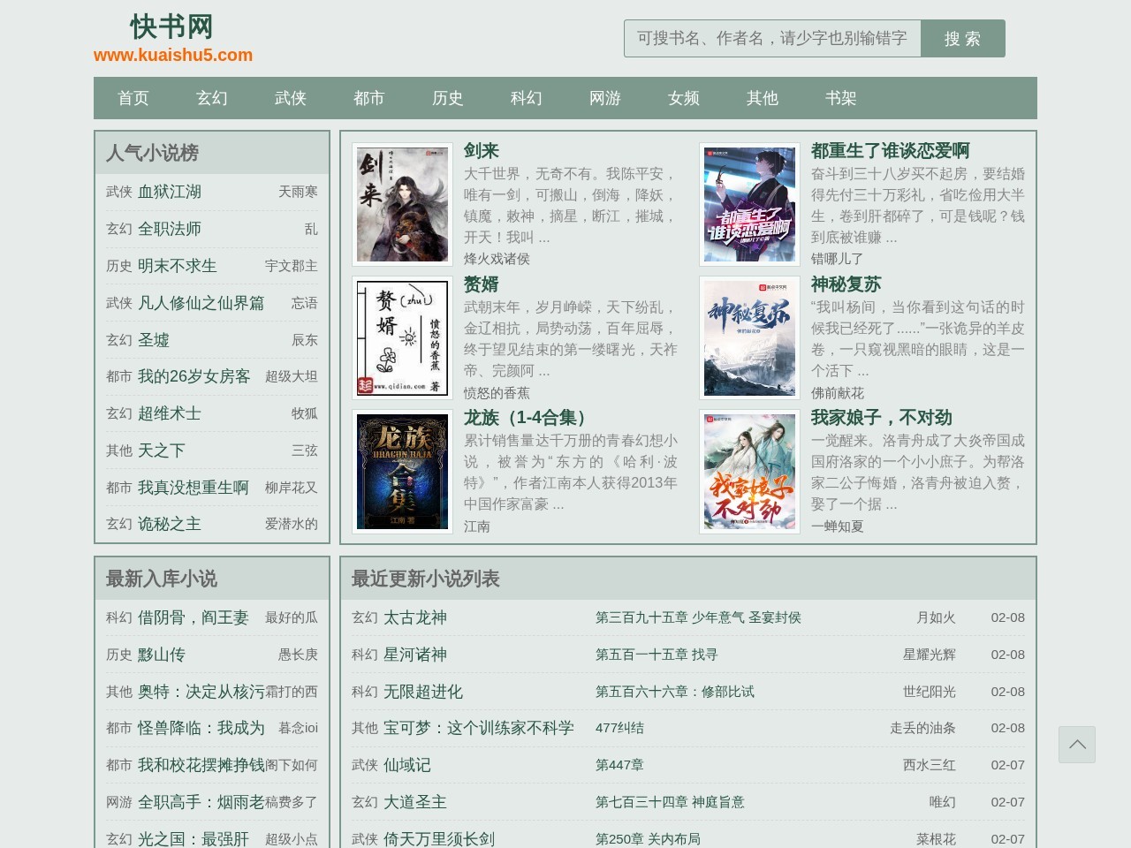The height and width of the screenshot is (848, 1131).
Task: Open the 神秘复苏 cover image
Action: [x=748, y=337]
